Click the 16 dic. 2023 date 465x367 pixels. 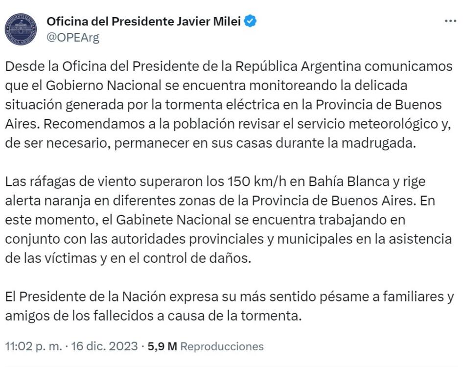coord(104,346)
